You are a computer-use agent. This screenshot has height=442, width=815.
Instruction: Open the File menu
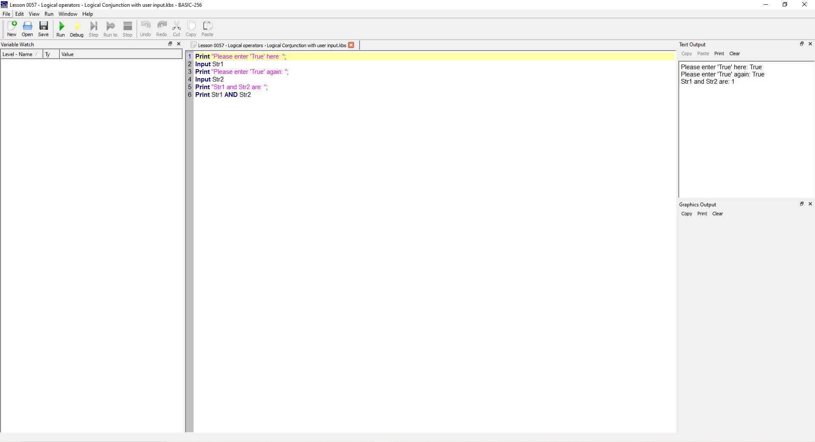click(6, 14)
